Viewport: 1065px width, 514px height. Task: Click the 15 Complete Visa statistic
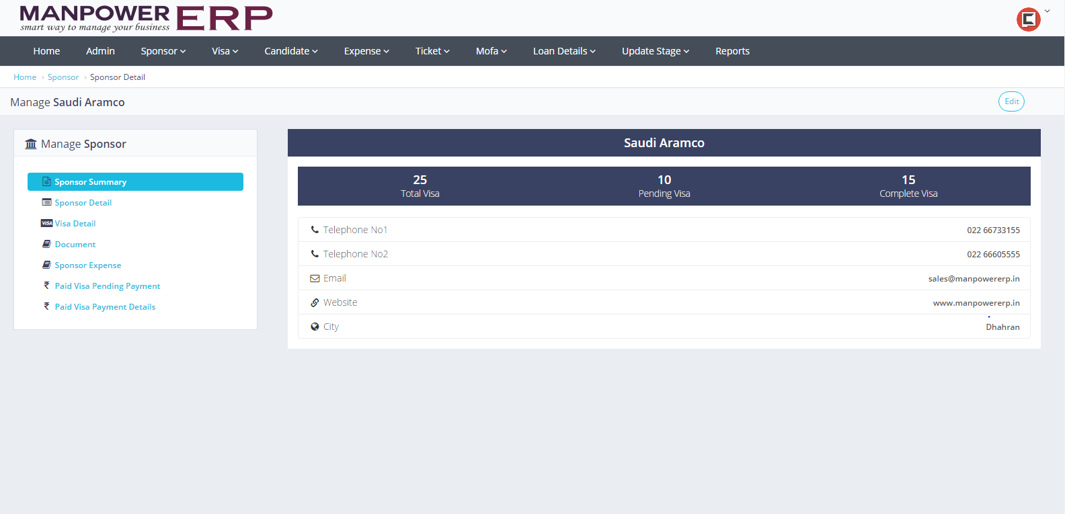[908, 186]
